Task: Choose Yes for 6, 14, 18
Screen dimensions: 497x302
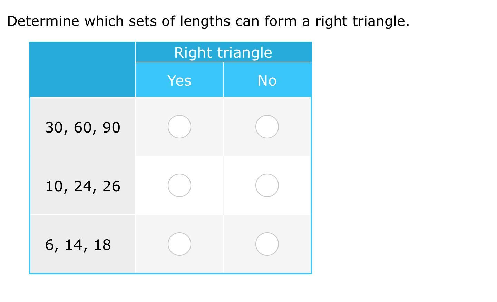Action: (179, 244)
